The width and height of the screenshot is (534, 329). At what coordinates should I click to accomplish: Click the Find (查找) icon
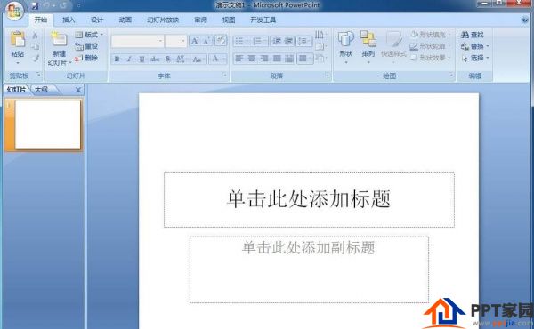tap(472, 35)
